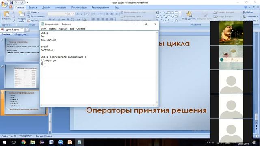Viewport: 260px width, 146px height.
Task: Open Заливка фигуры shape fill
Action: (x=224, y=13)
